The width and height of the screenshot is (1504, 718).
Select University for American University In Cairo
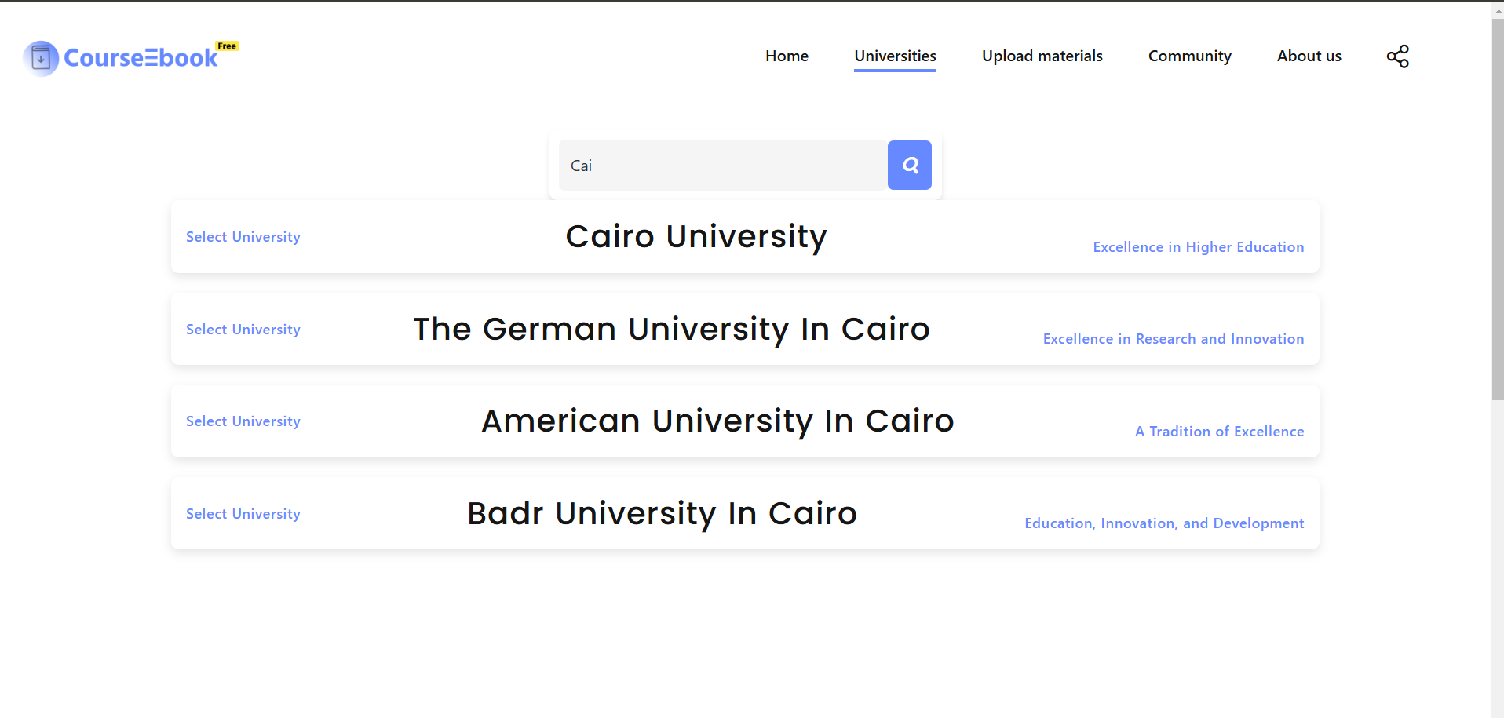tap(243, 421)
